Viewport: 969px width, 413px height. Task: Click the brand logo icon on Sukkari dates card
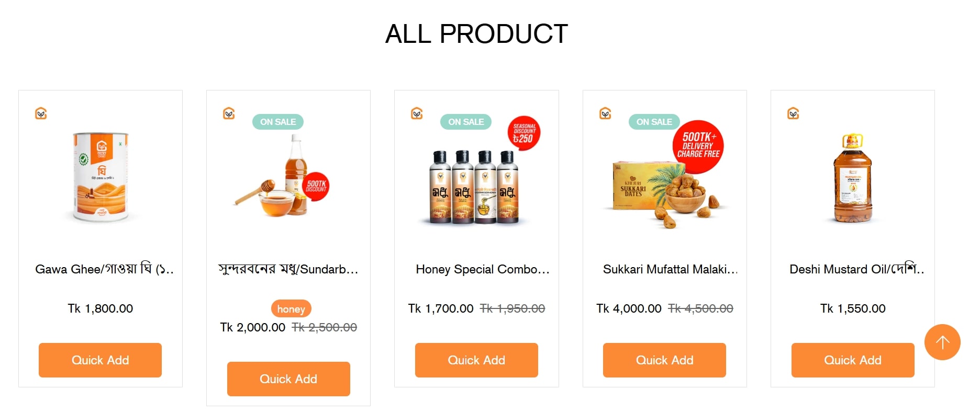click(605, 113)
